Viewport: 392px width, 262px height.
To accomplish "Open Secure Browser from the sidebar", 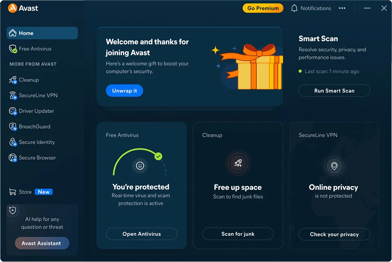I will (x=42, y=158).
